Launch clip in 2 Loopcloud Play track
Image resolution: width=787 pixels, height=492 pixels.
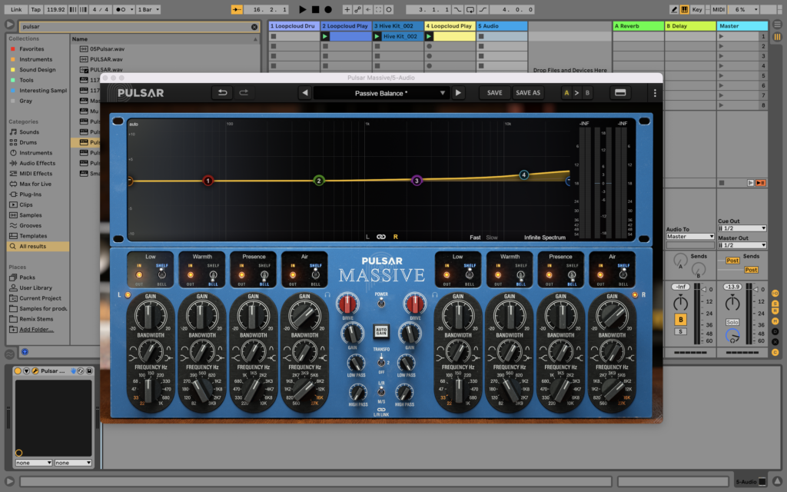click(325, 37)
